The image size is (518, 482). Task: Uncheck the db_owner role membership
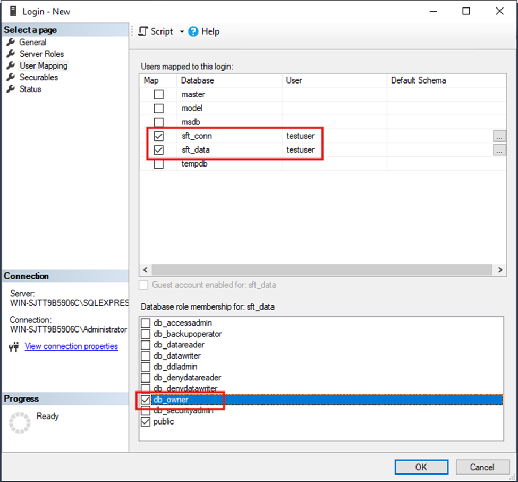pyautogui.click(x=146, y=400)
